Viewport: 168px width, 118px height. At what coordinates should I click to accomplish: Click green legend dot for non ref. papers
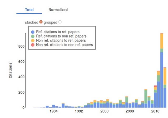click(33, 36)
